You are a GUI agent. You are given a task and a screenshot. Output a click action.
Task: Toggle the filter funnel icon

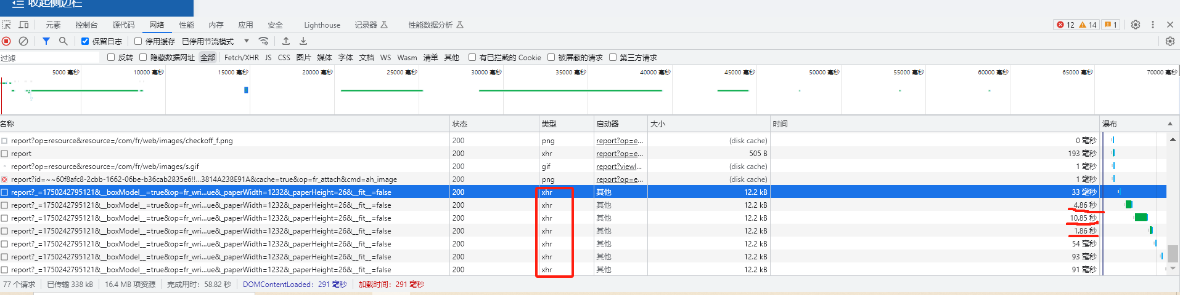point(46,41)
